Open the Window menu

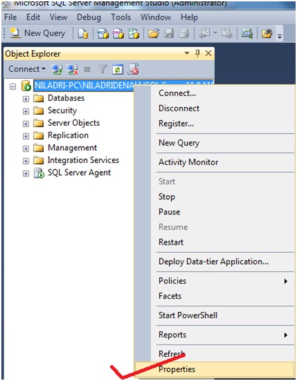(156, 17)
